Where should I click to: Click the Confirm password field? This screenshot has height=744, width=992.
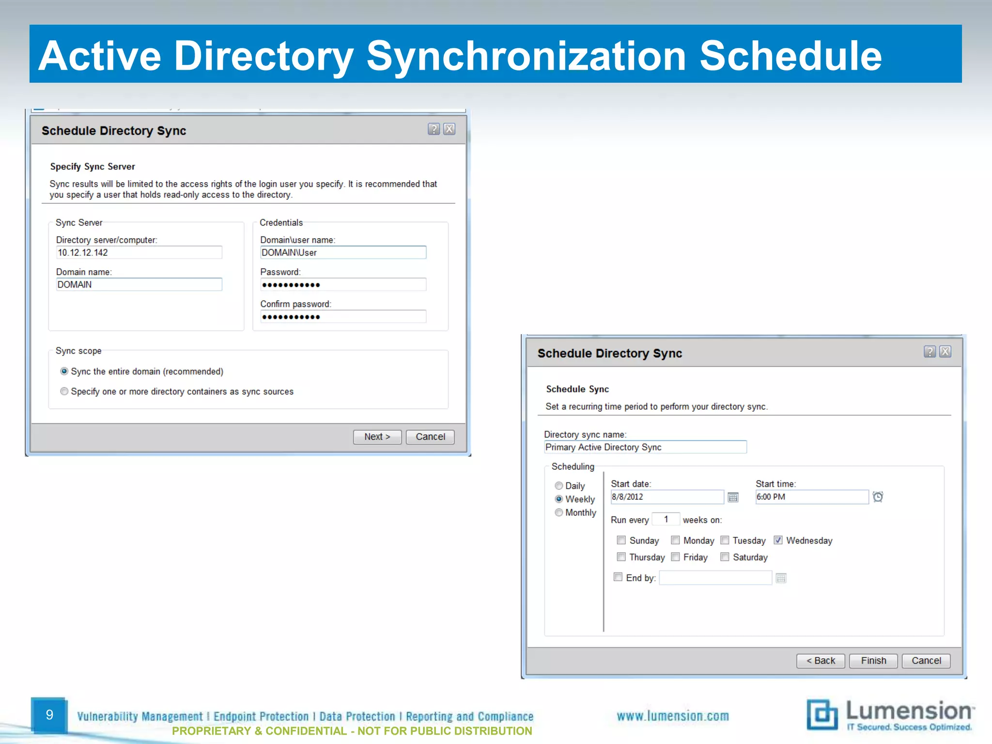coord(343,316)
